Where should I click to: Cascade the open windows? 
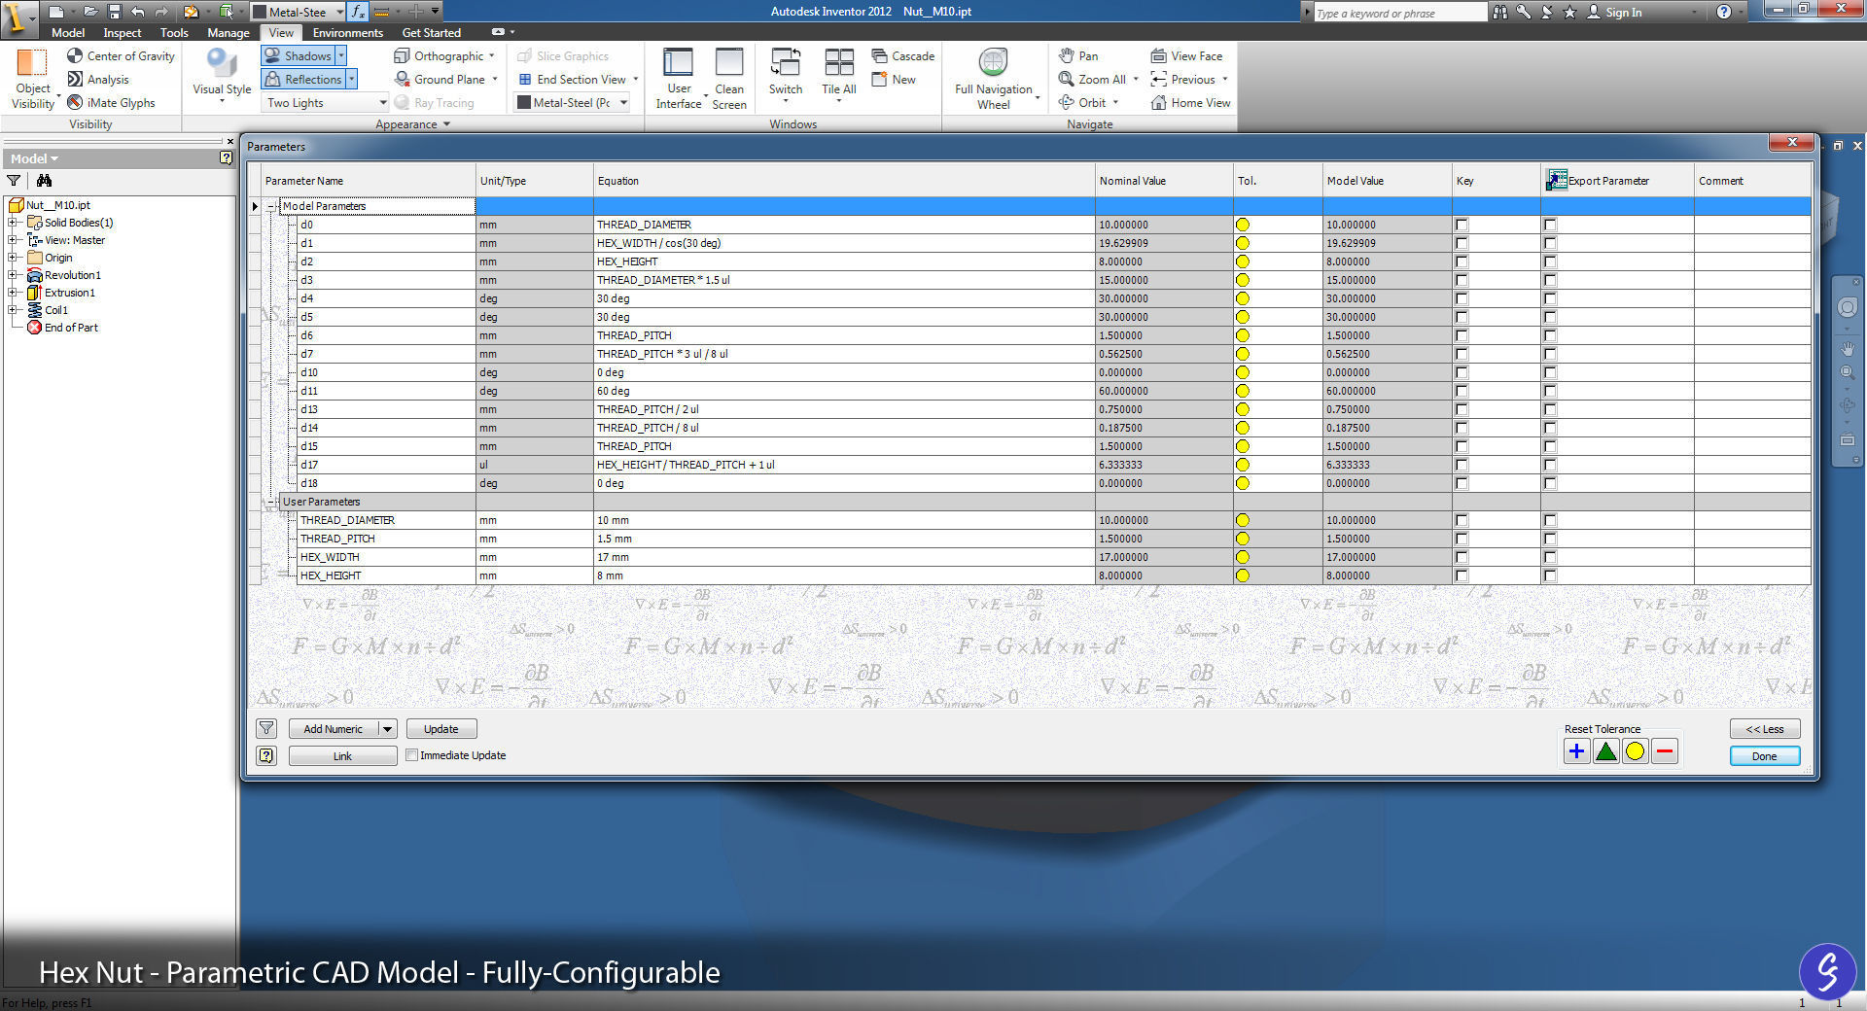[x=902, y=56]
